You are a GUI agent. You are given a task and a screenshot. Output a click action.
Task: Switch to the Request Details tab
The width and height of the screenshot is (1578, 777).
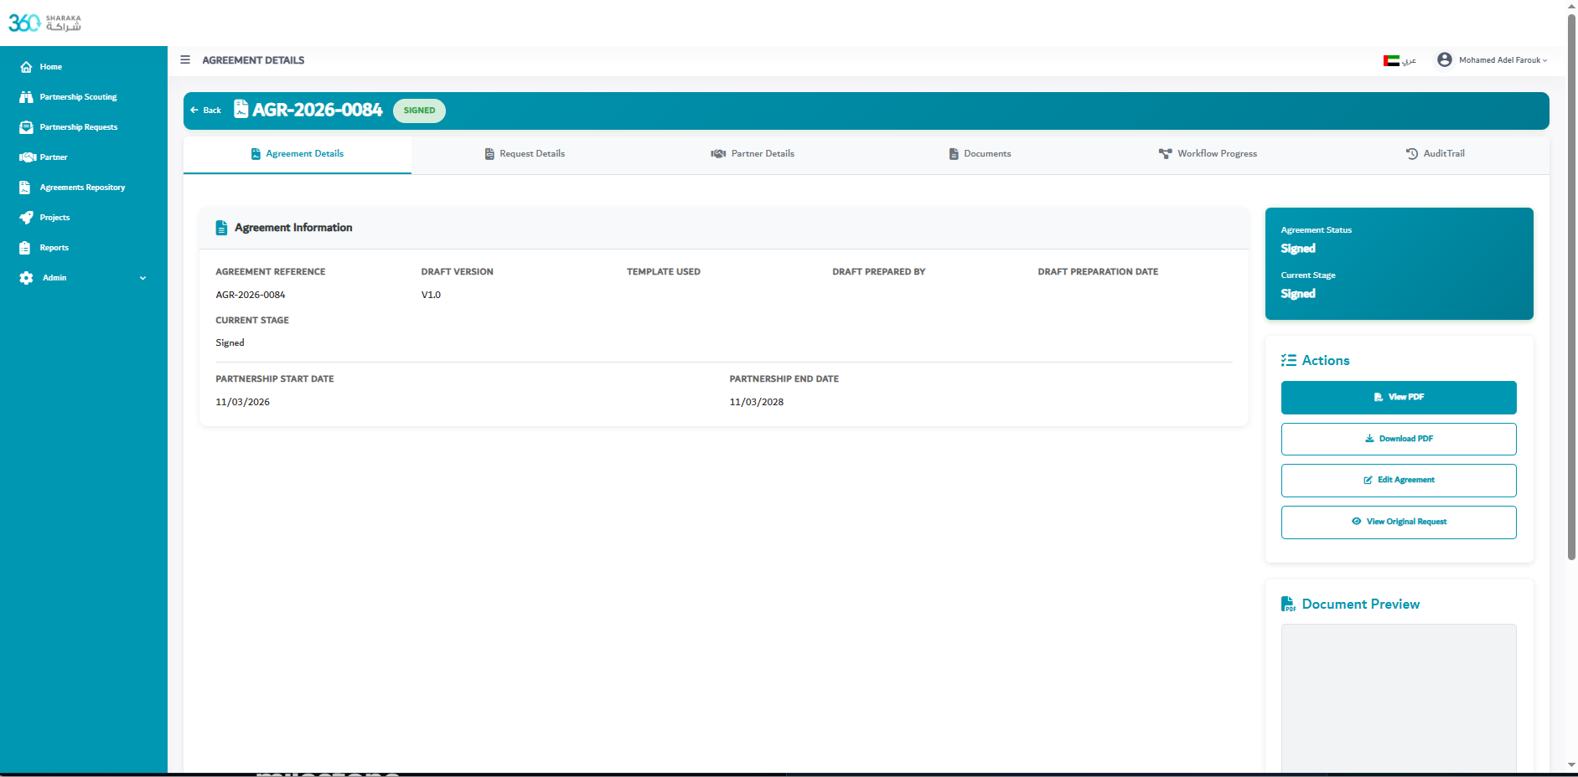pos(525,154)
